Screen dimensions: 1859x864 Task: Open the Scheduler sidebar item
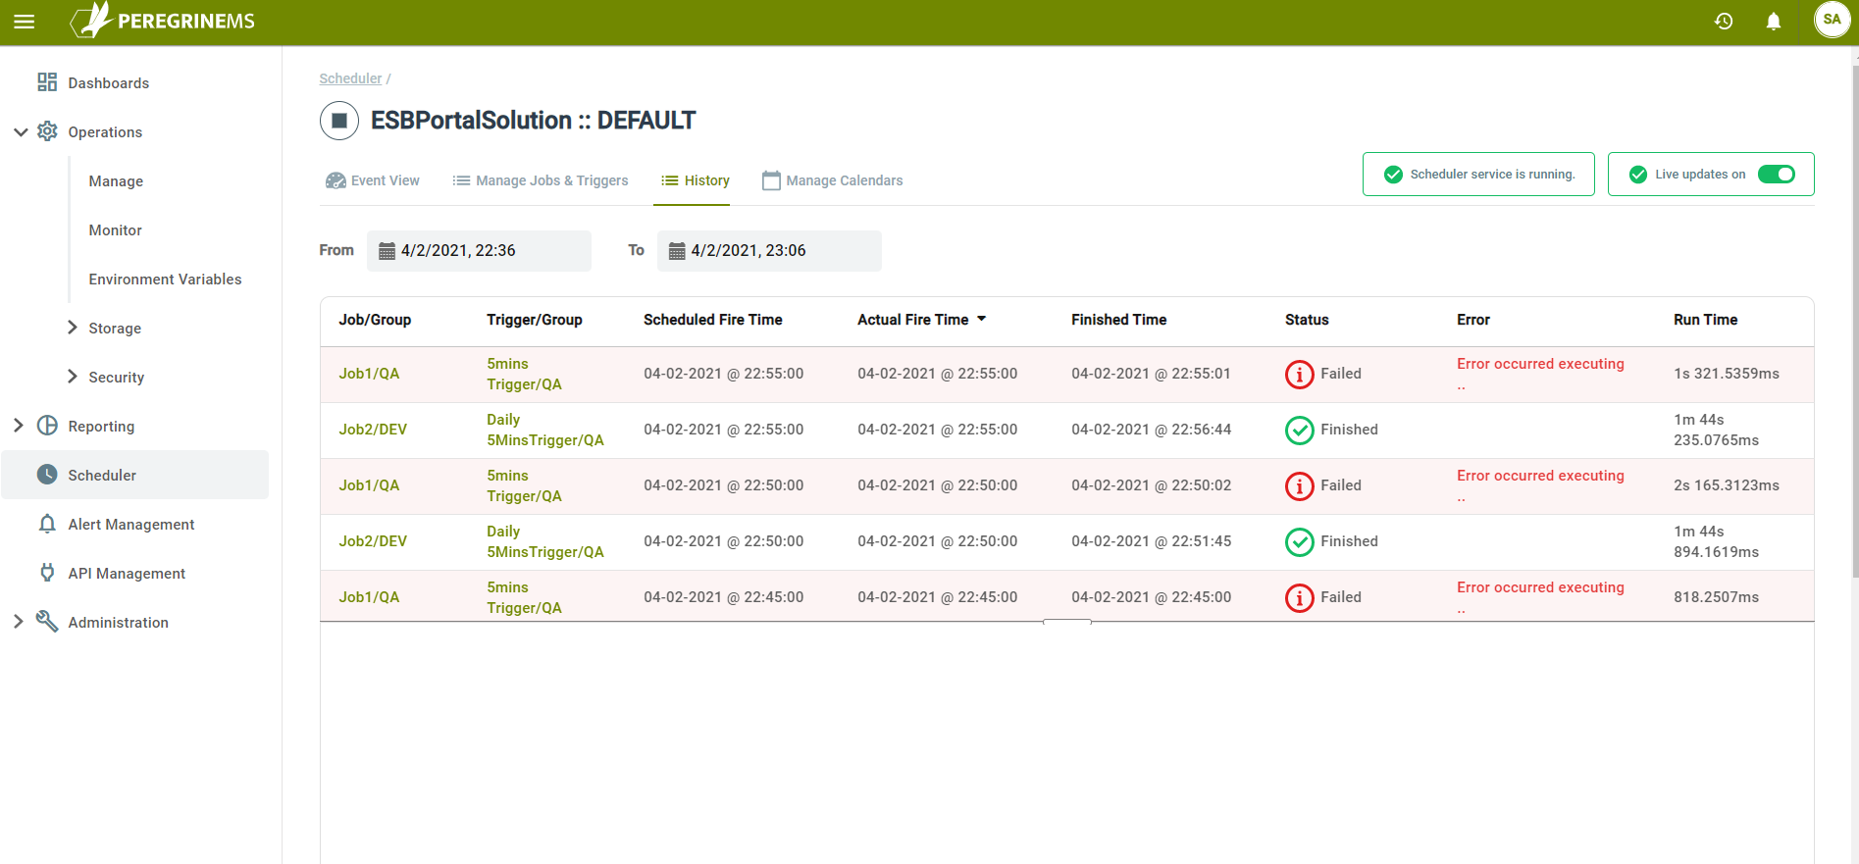click(x=135, y=475)
